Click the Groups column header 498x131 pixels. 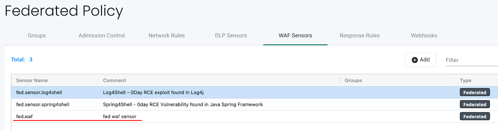click(353, 80)
